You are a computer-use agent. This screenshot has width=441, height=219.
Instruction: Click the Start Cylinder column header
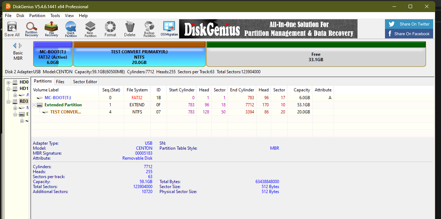pos(182,90)
